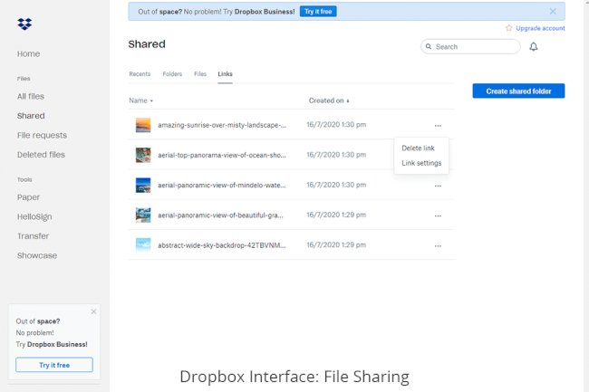Choose Link settings from the context menu
This screenshot has height=392, width=589.
pos(421,163)
